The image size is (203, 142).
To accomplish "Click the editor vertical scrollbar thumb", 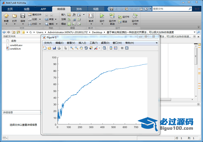I will coord(196,56).
